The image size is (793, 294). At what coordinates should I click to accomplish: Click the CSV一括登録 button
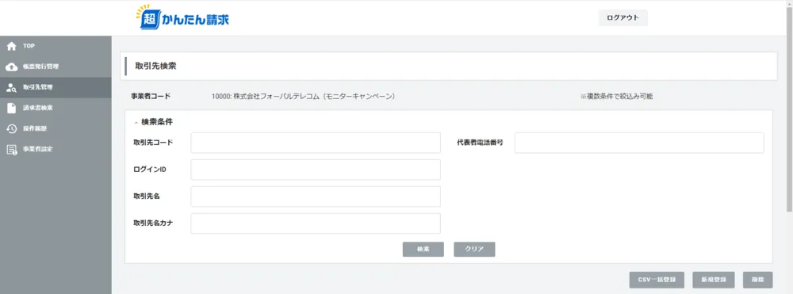tap(657, 280)
